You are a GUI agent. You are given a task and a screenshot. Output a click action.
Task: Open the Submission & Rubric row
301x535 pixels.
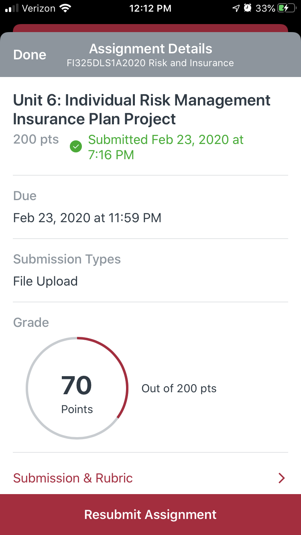150,478
